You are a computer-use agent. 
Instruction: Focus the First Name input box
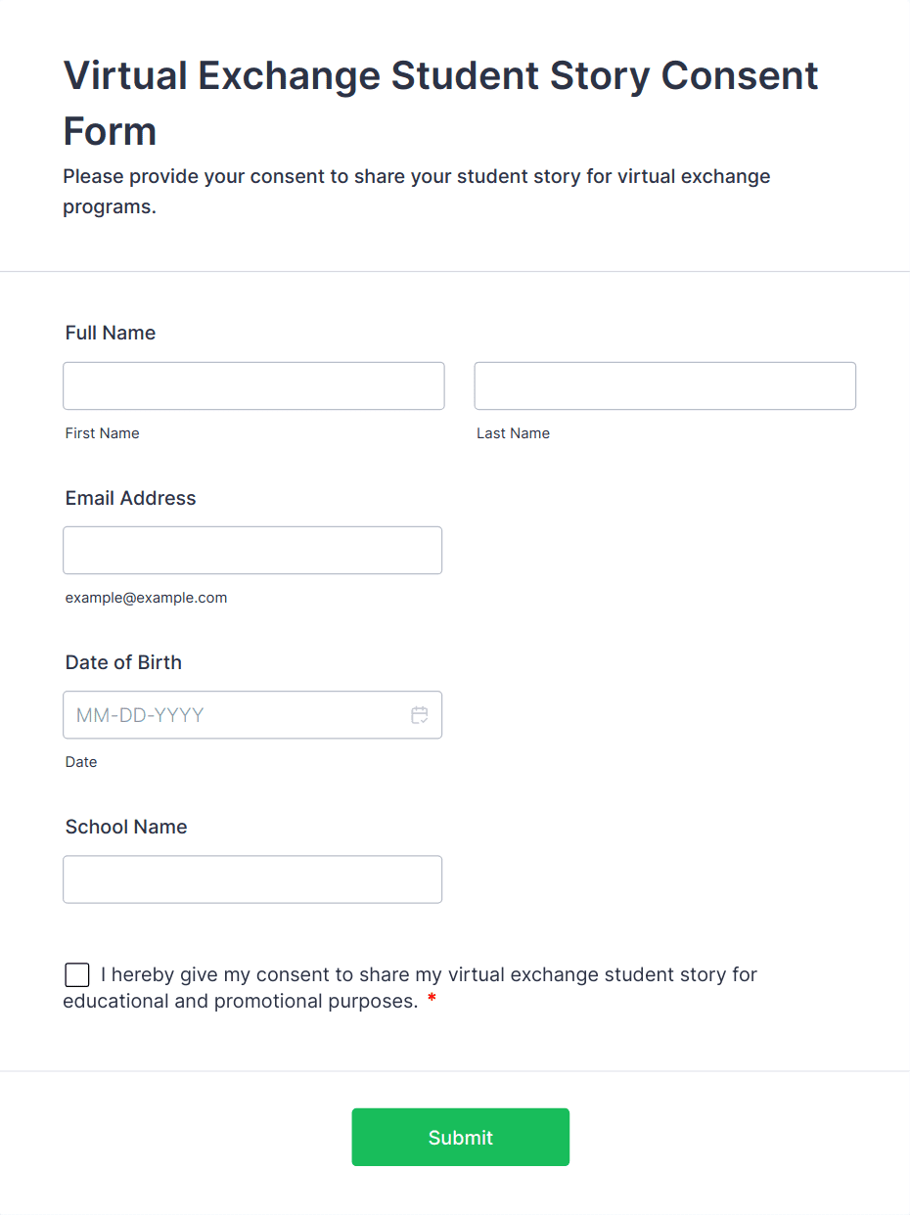pos(253,386)
